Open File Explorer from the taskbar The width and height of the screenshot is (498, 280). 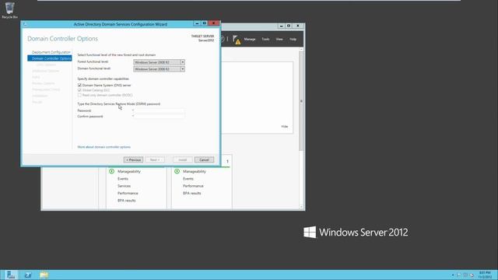coord(44,275)
